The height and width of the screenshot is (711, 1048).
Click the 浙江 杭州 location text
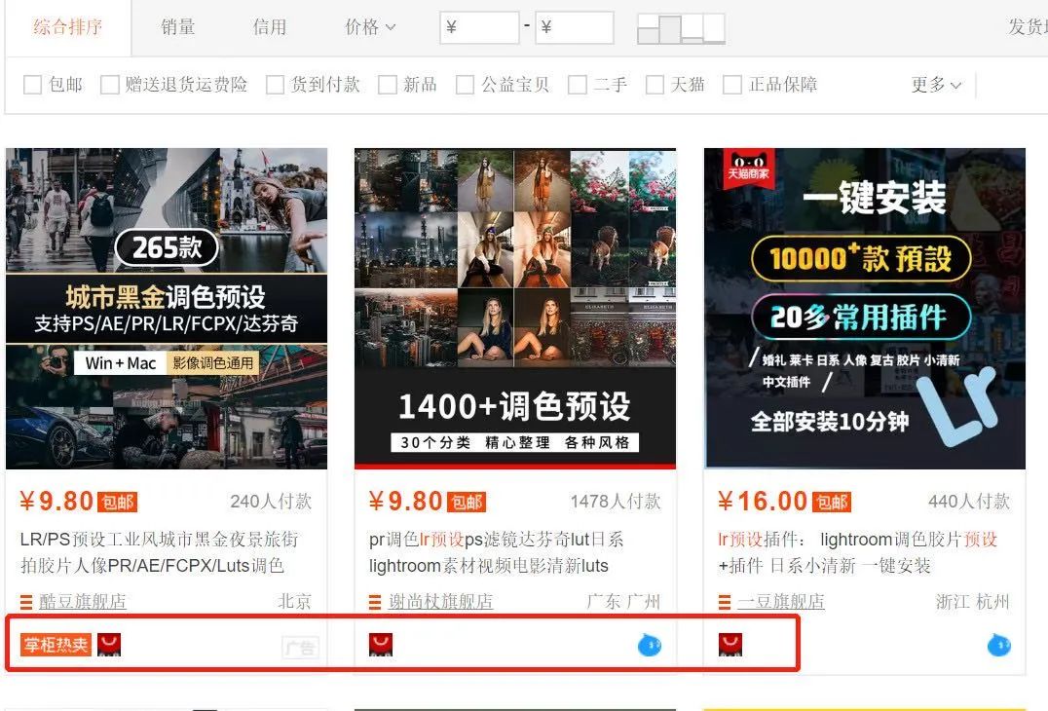tap(972, 601)
